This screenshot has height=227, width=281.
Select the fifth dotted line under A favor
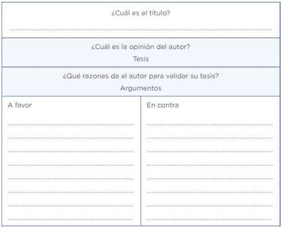click(71, 179)
